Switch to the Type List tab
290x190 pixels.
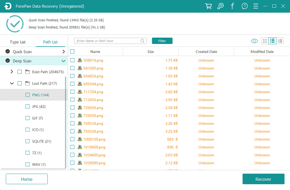pos(17,42)
